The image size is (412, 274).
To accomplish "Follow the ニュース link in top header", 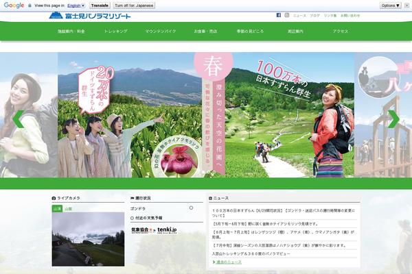I will pos(300,16).
